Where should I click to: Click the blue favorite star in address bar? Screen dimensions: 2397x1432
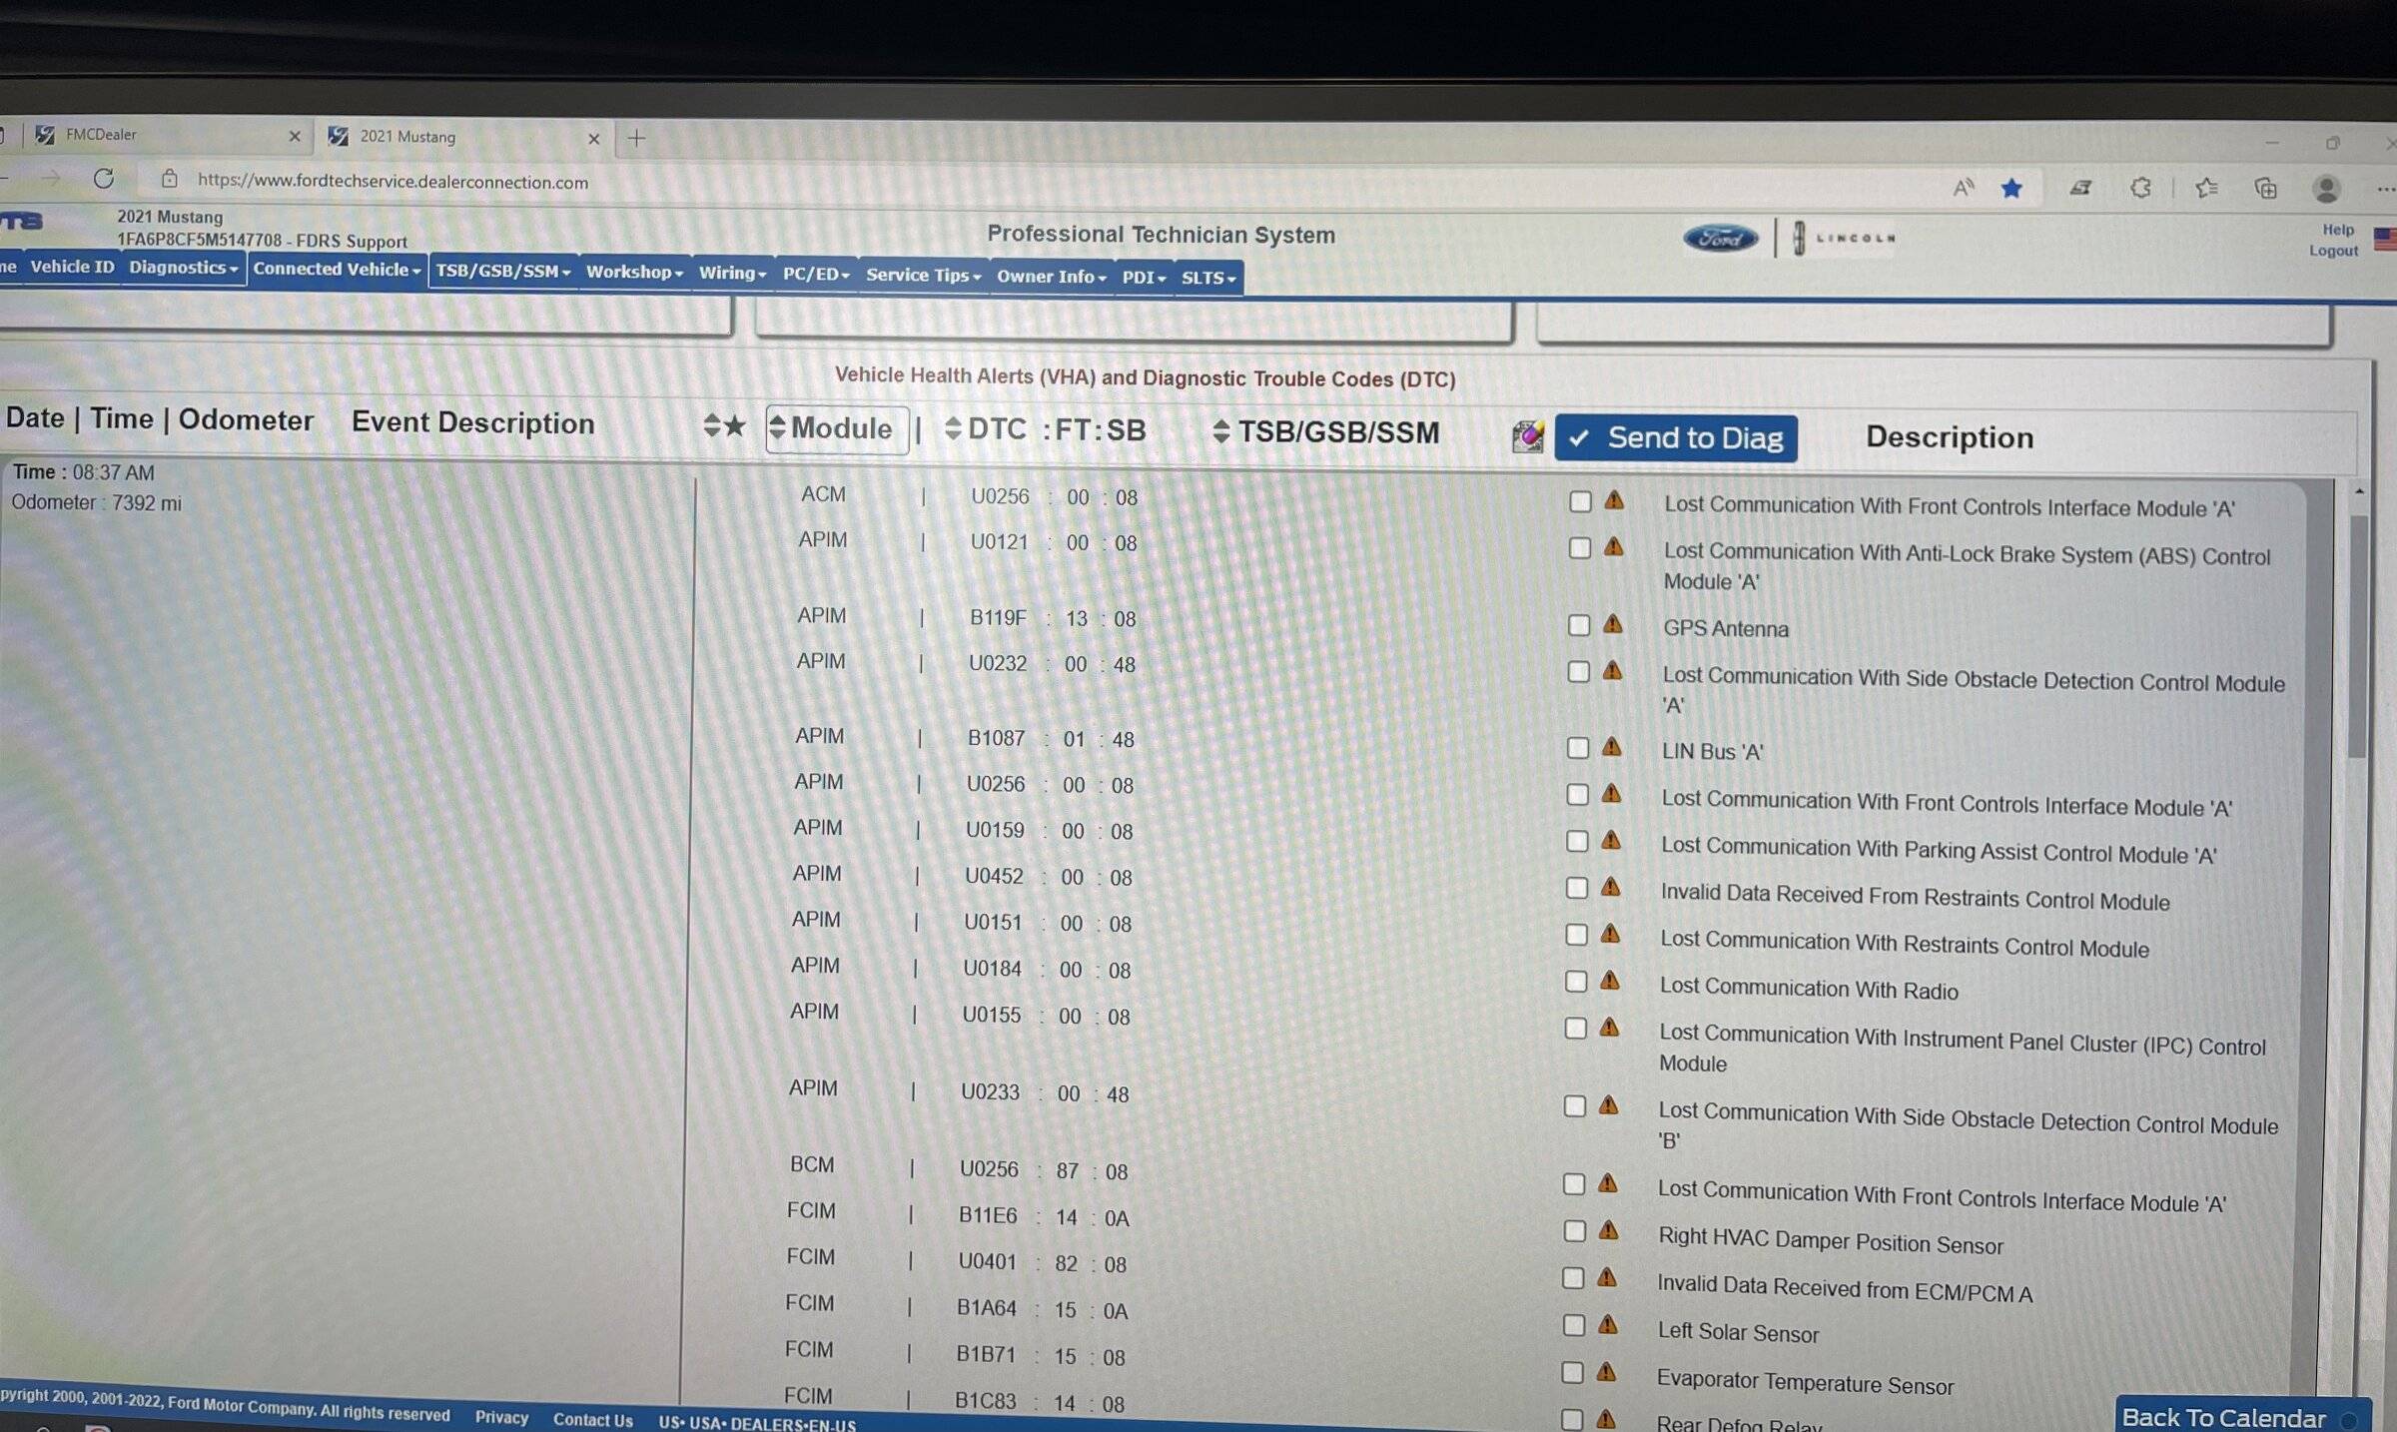pyautogui.click(x=2011, y=188)
